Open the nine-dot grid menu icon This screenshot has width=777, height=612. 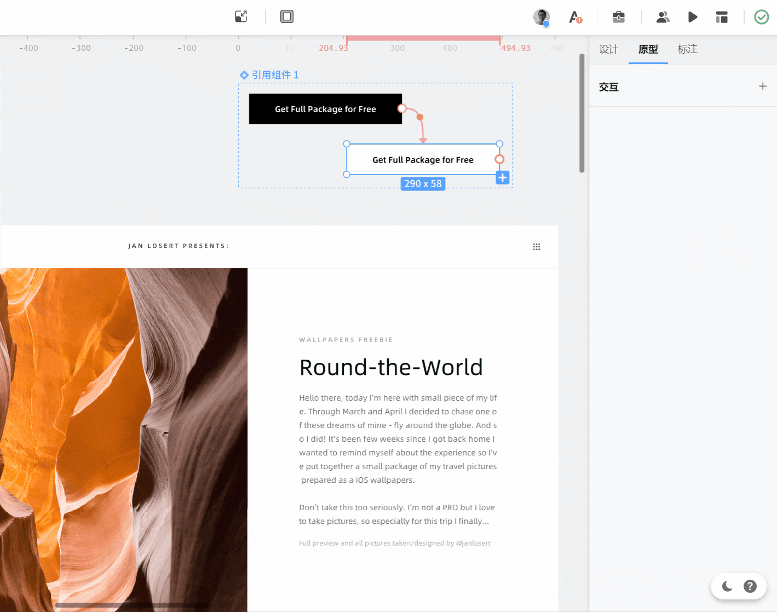coord(537,247)
